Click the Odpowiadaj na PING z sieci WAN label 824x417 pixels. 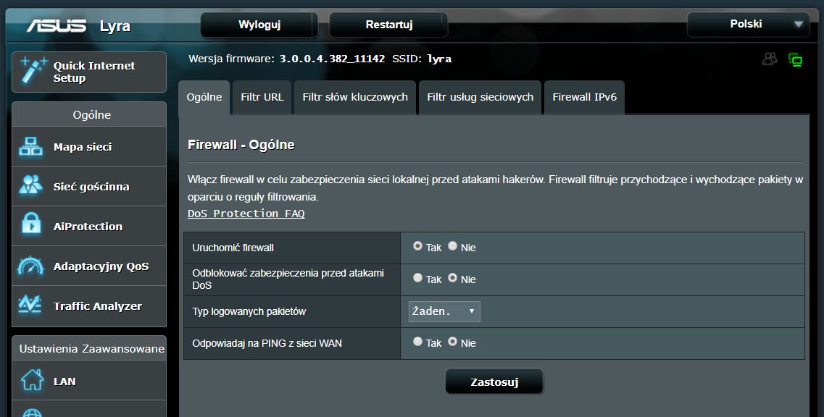tap(267, 343)
